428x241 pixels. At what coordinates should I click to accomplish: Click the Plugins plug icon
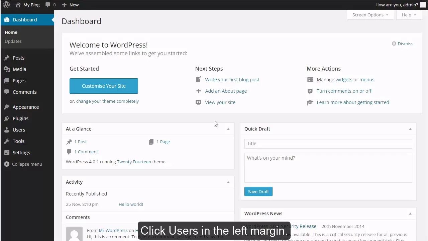[x=7, y=118]
